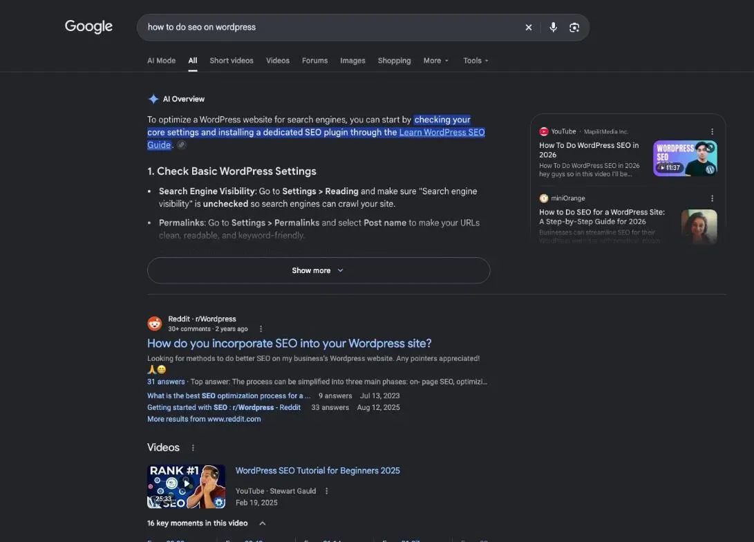Open YouTube card options three-dot menu
Viewport: 754px width, 542px height.
click(x=712, y=131)
